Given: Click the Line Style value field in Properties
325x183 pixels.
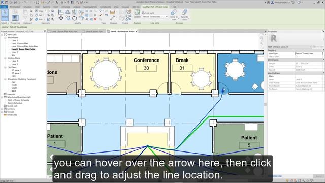Looking at the screenshot, I should pos(309,53).
